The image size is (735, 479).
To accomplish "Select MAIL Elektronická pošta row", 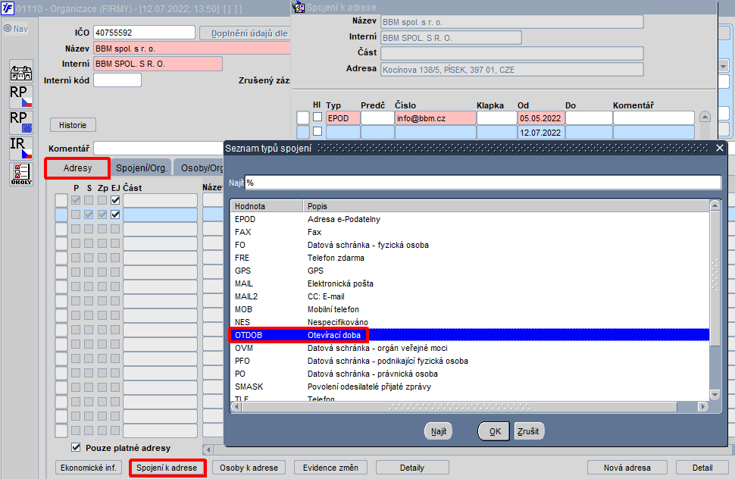I will click(471, 283).
